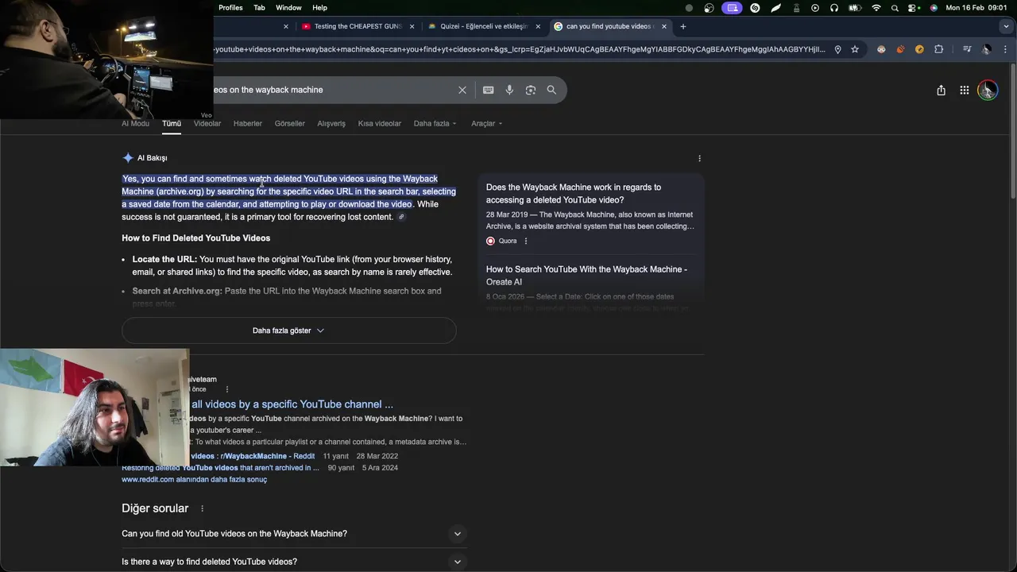Image resolution: width=1017 pixels, height=572 pixels.
Task: Start voice search with microphone icon
Action: 509,90
